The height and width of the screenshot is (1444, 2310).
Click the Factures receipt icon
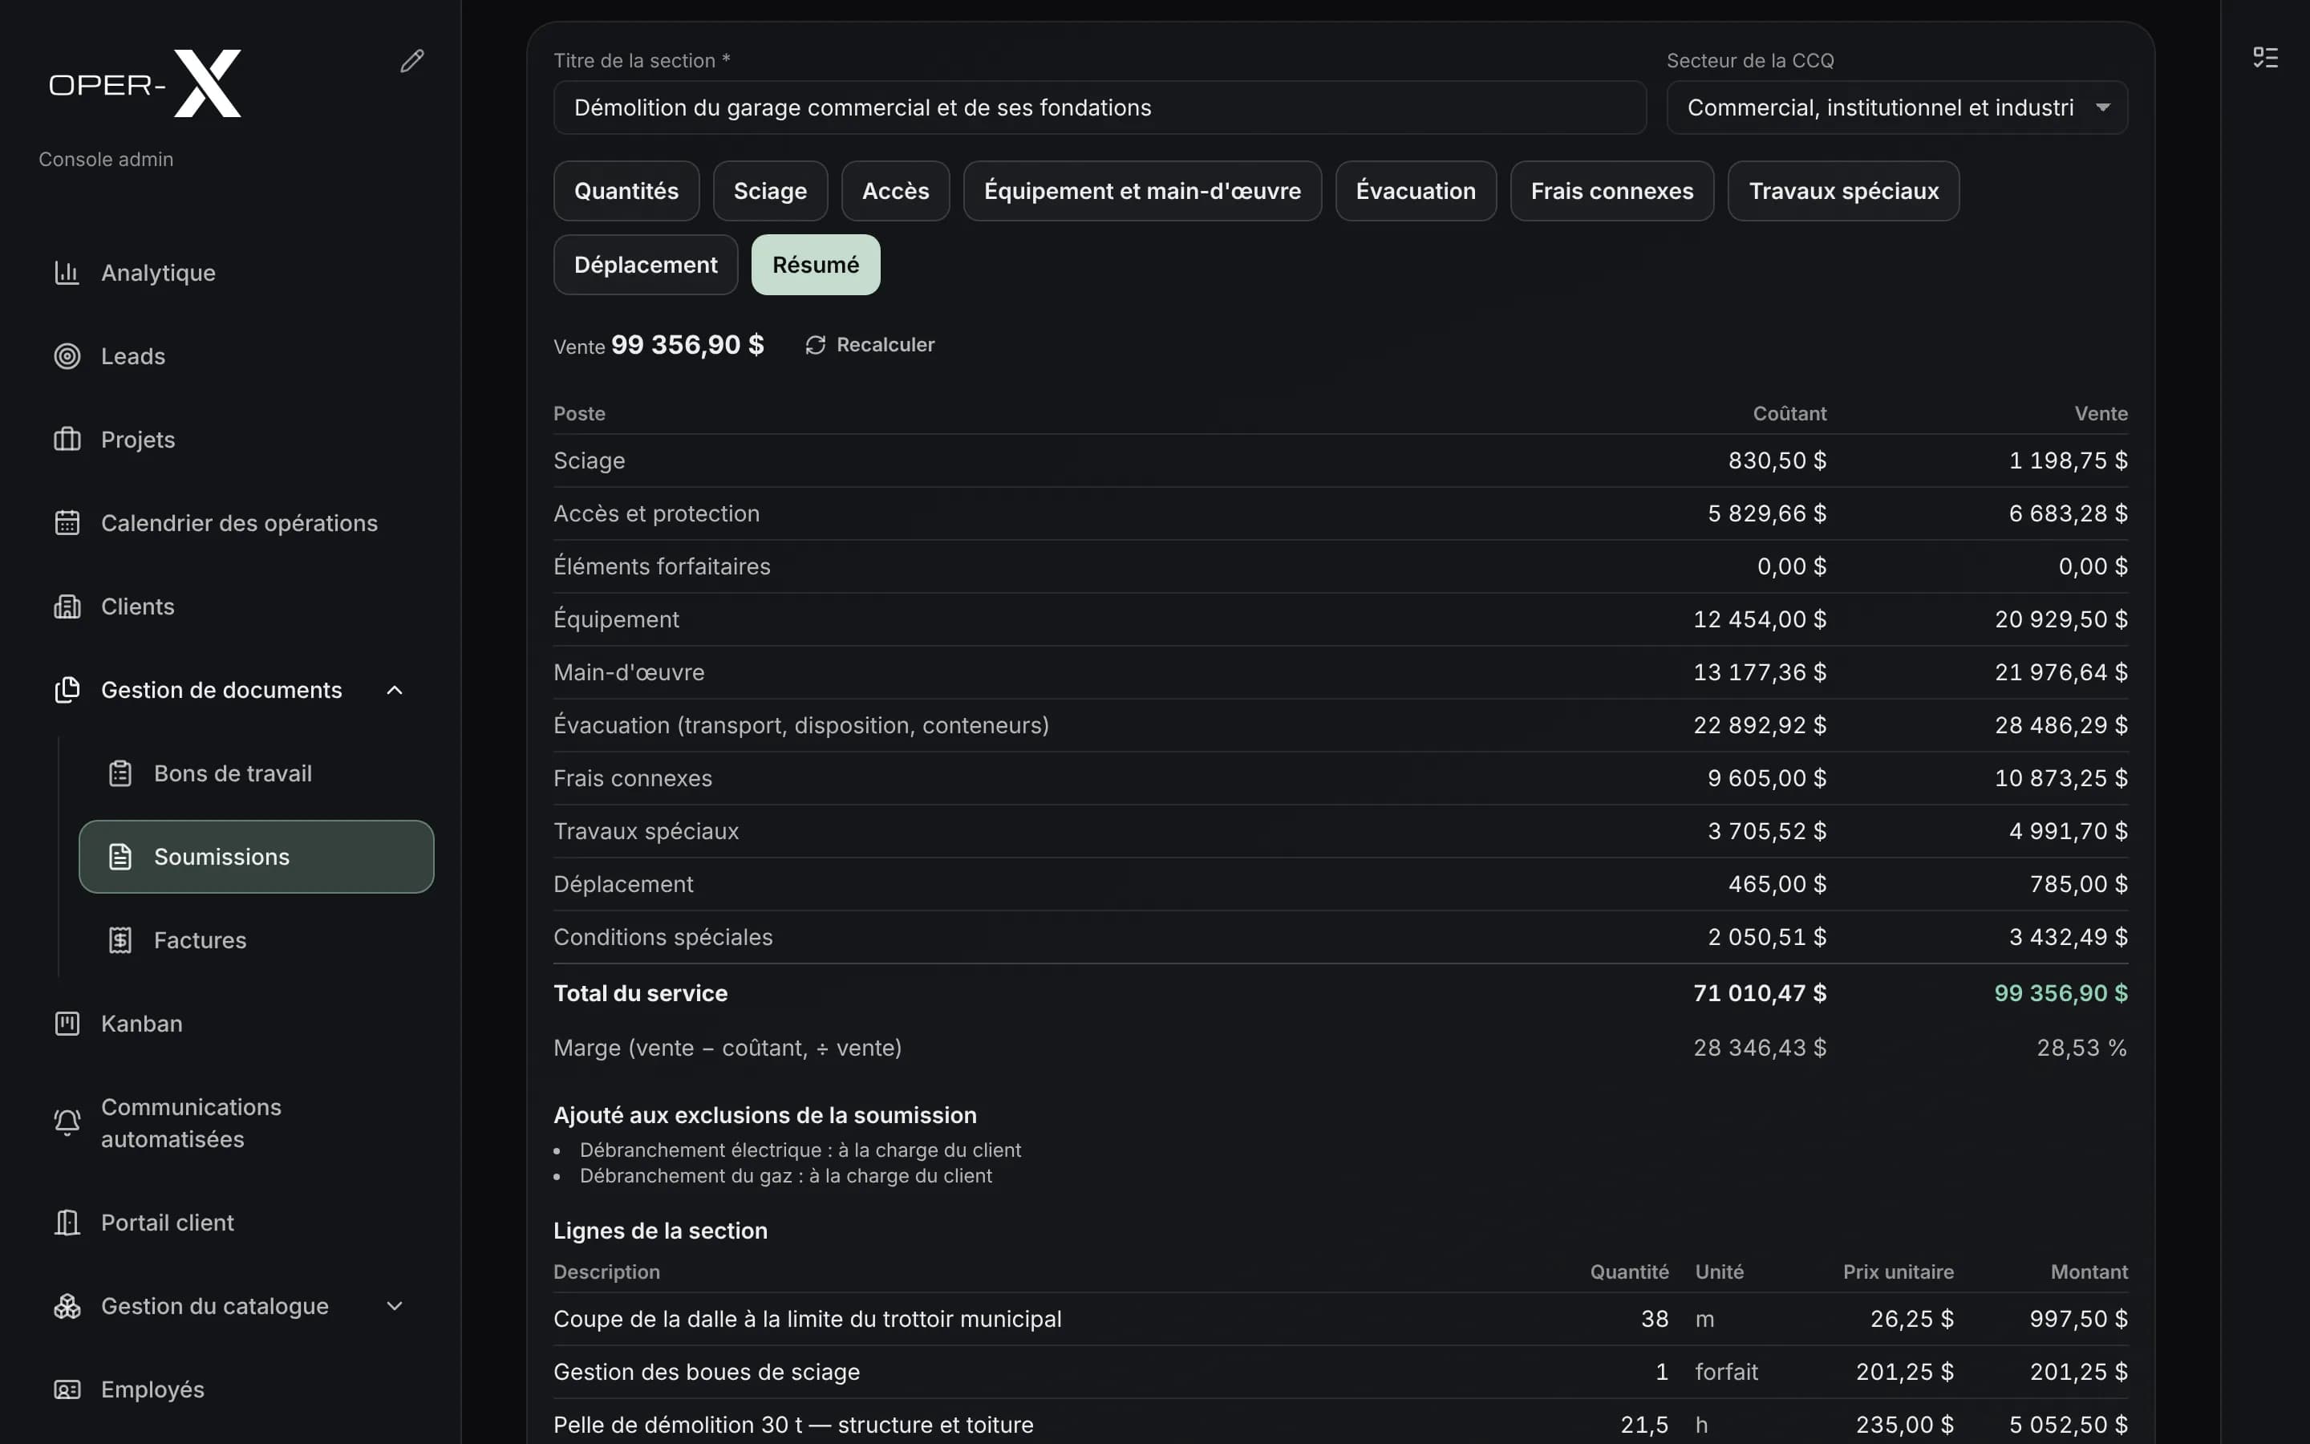120,939
